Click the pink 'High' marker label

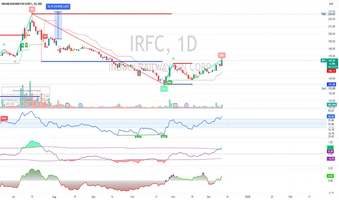click(222, 55)
